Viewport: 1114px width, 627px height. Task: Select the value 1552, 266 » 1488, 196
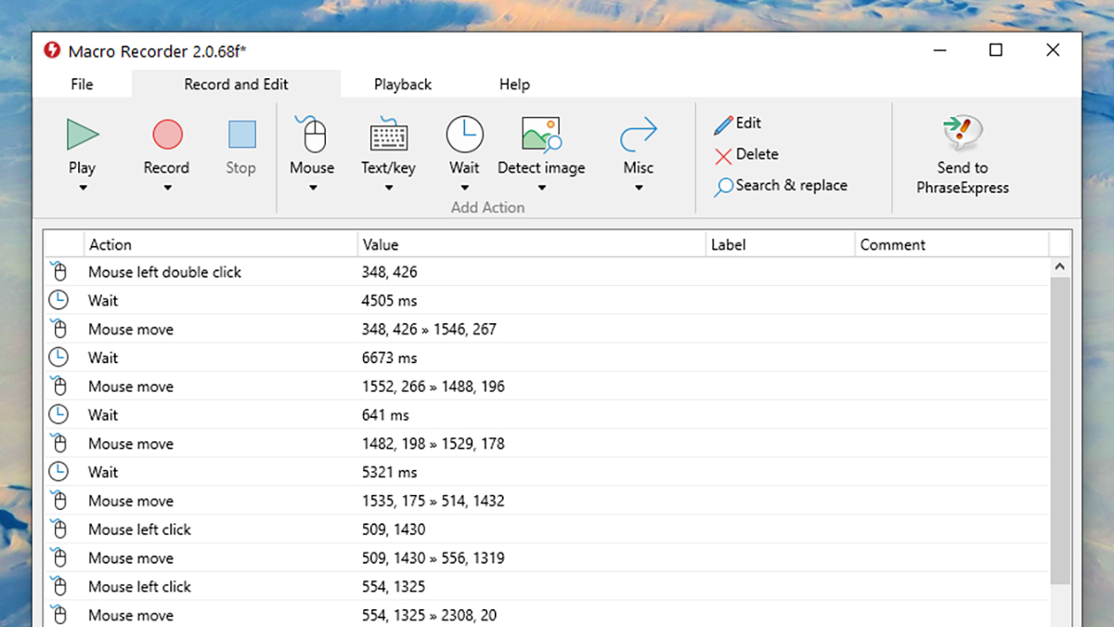pos(434,386)
